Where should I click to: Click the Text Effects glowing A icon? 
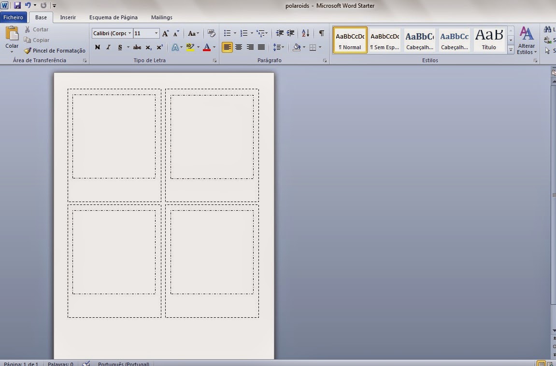(x=175, y=47)
